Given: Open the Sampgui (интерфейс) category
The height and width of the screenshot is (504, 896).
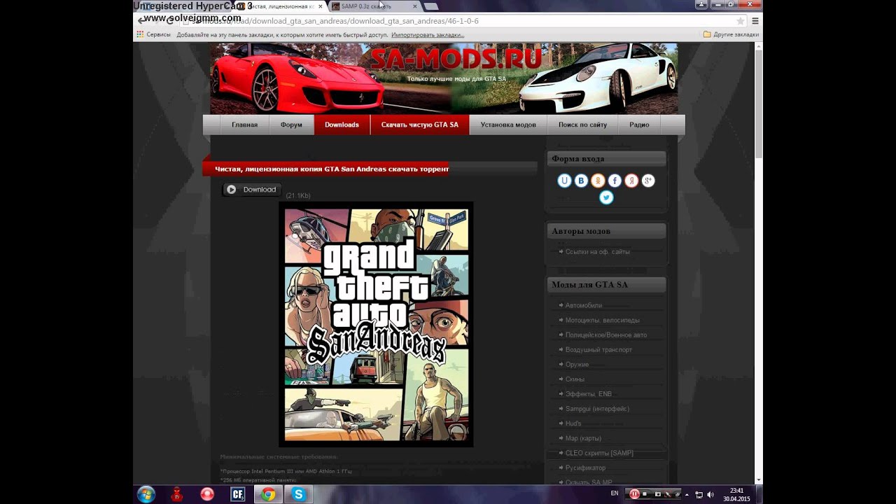Looking at the screenshot, I should 597,409.
